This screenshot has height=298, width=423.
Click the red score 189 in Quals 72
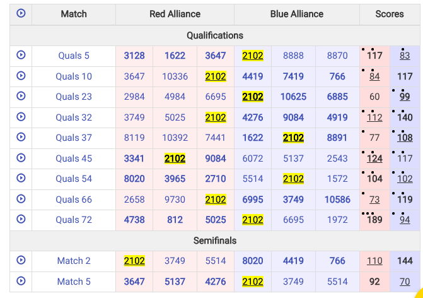pos(374,220)
